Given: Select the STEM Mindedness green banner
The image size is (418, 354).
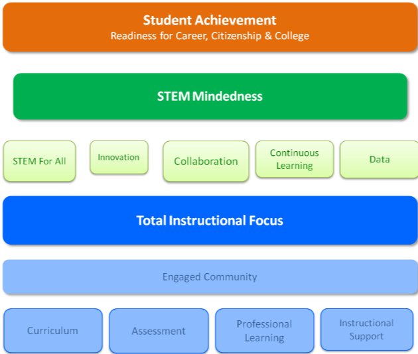Looking at the screenshot, I should pos(210,96).
